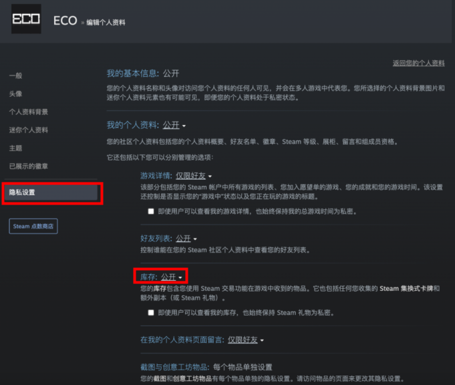This screenshot has height=385, width=455.
Task: Open the ECO profile name link
Action: pos(65,21)
